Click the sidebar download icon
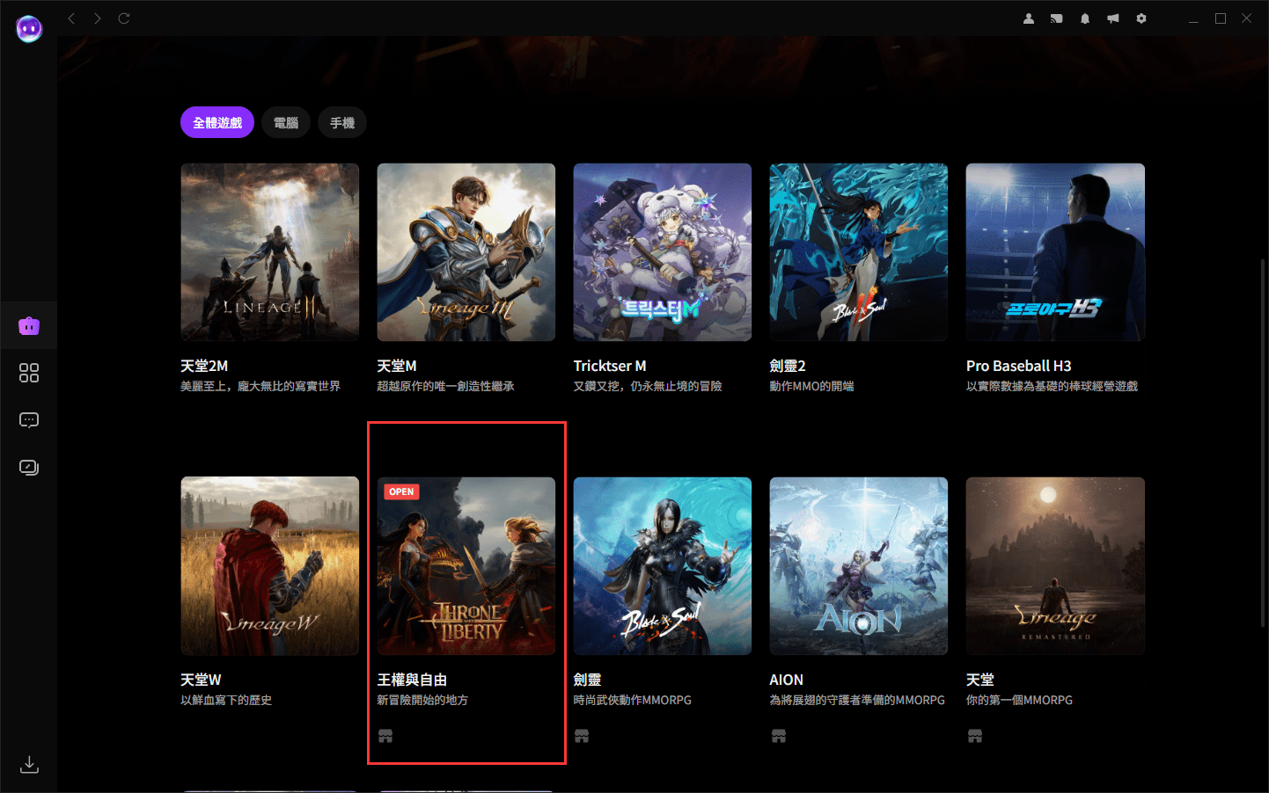Screen dimensions: 1269x793 click(x=29, y=764)
